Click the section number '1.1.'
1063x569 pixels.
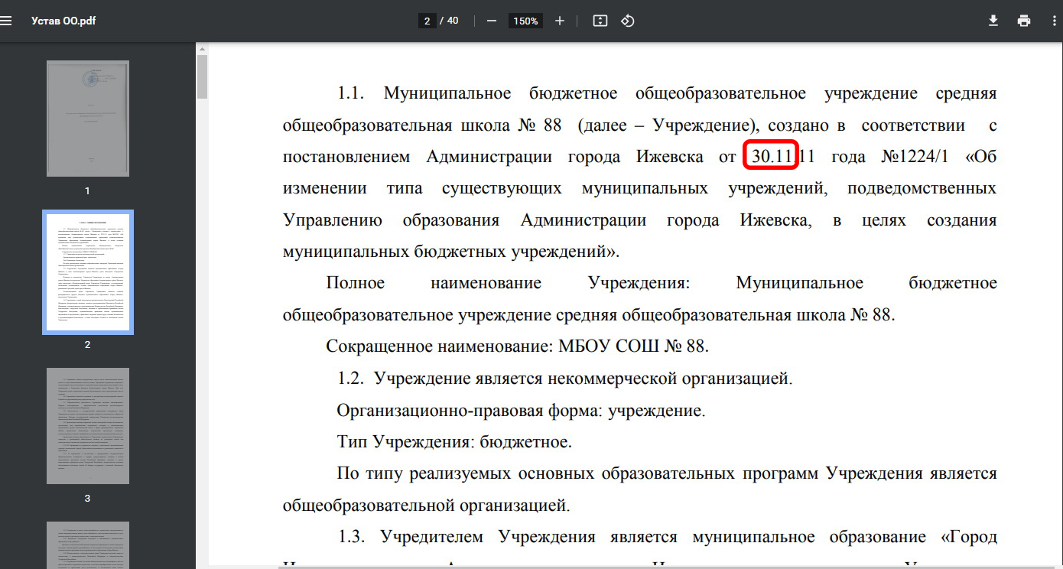pyautogui.click(x=351, y=93)
